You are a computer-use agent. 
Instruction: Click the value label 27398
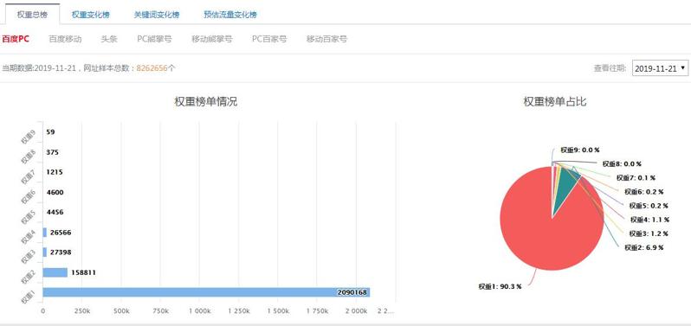[x=61, y=252]
